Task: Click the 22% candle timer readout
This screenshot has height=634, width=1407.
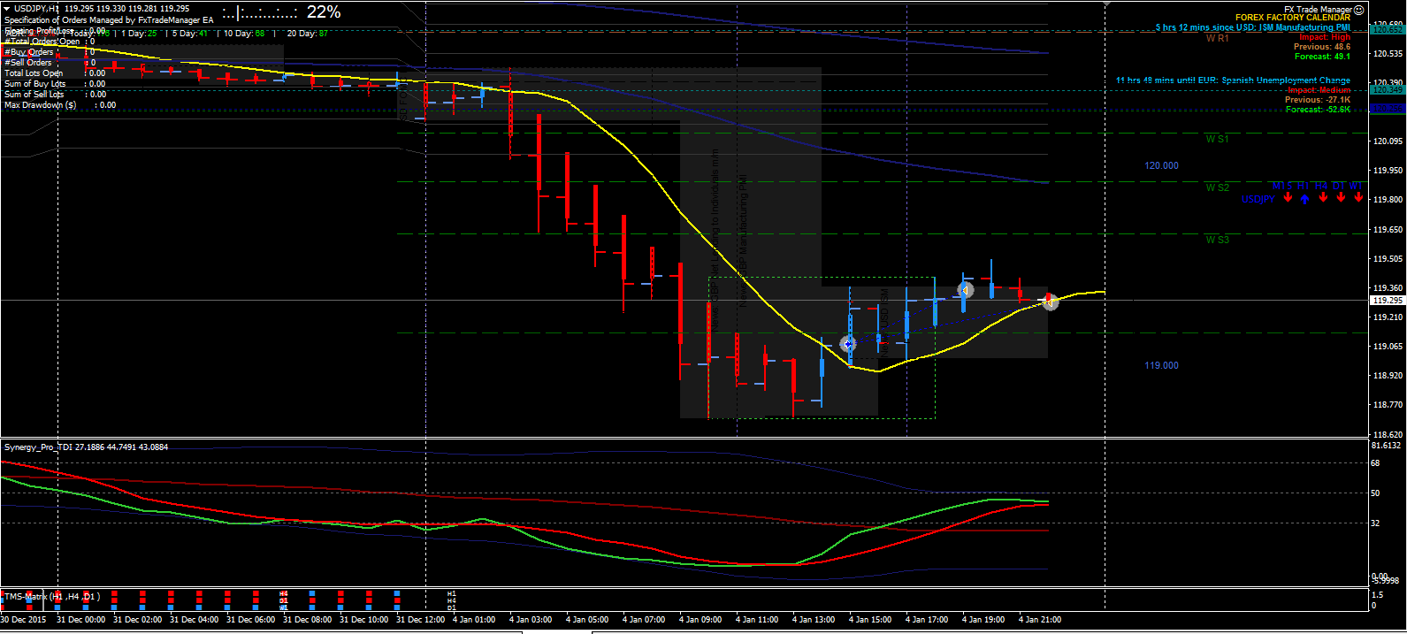Action: tap(324, 12)
